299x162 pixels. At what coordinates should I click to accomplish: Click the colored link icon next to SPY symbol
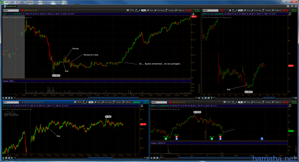(22, 102)
